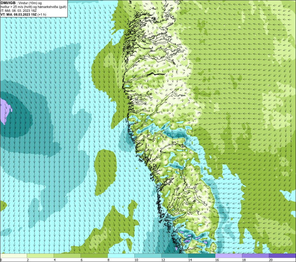Screen dimensions: 296x262
Task: Click the scale label "16"
Action: pyautogui.click(x=217, y=260)
